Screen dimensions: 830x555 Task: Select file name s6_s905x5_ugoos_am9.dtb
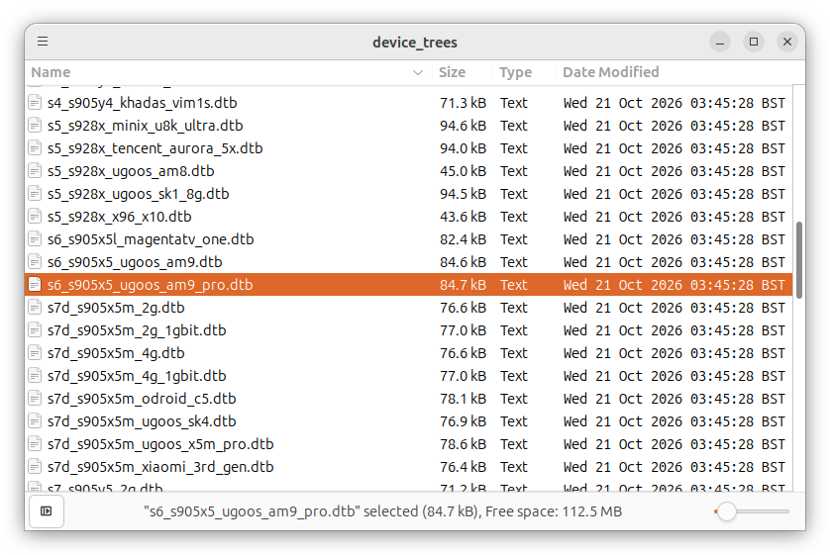(x=135, y=261)
